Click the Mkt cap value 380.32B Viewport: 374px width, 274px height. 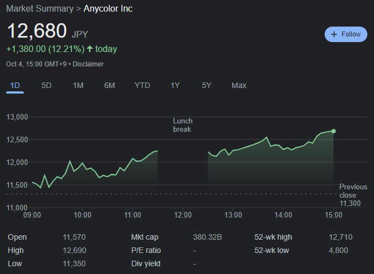point(207,237)
